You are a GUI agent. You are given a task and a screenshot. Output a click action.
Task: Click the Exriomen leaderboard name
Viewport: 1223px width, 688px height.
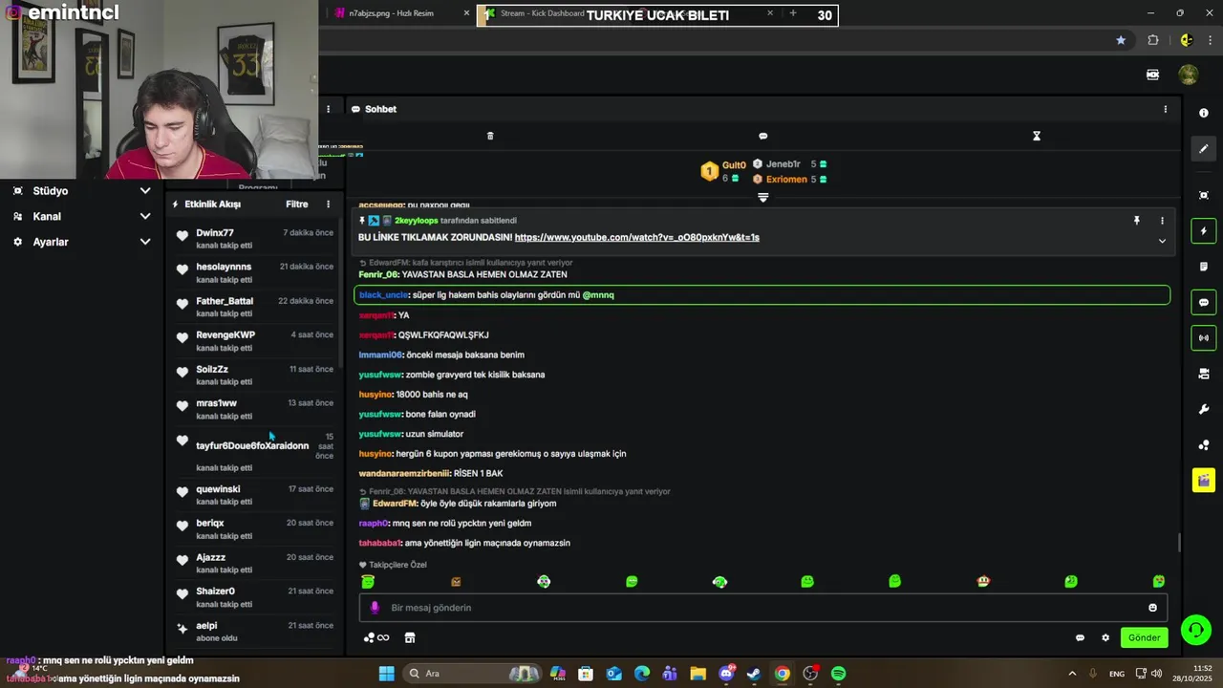(786, 179)
